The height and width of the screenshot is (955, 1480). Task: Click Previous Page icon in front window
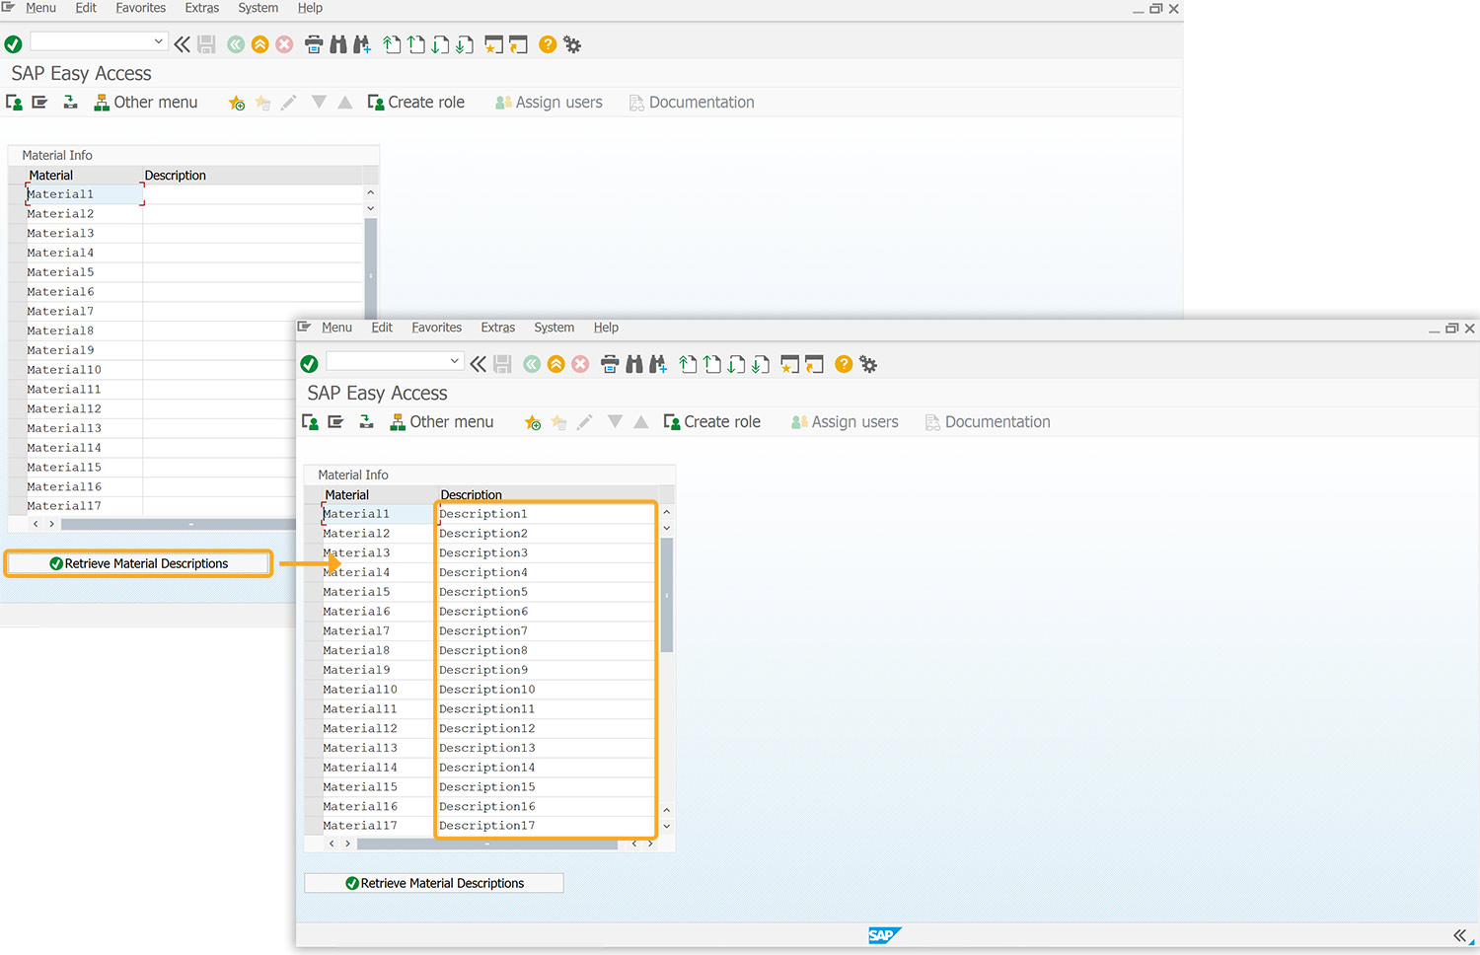coord(712,364)
